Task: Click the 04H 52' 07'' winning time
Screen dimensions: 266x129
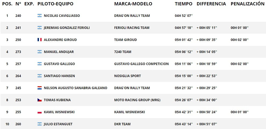Action: click(x=184, y=16)
